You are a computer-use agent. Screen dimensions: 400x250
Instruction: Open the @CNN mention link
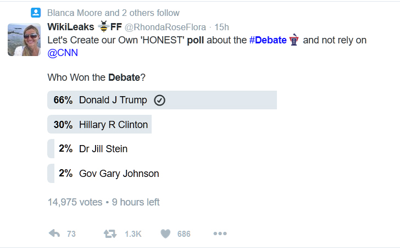[63, 53]
